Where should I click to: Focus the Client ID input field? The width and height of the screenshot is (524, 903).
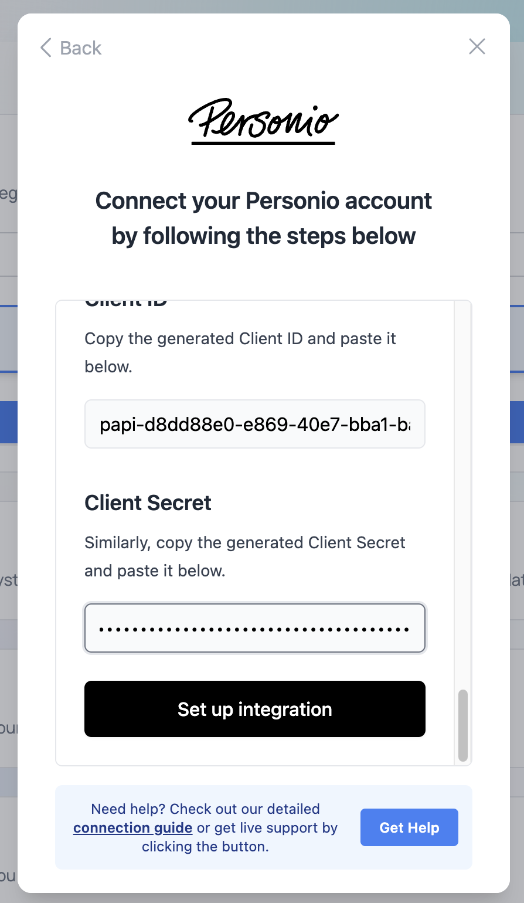tap(255, 424)
